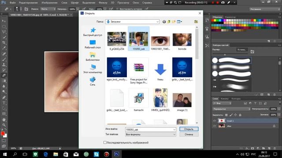Open the layer blend mode dropdown
The width and height of the screenshot is (282, 158).
coord(231,109)
